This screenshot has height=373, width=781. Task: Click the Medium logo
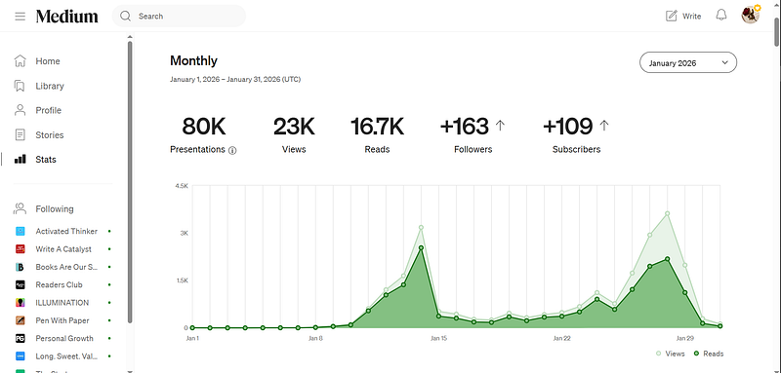(x=66, y=17)
